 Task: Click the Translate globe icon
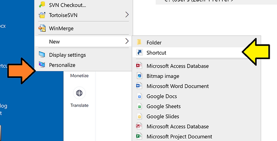tap(79, 93)
